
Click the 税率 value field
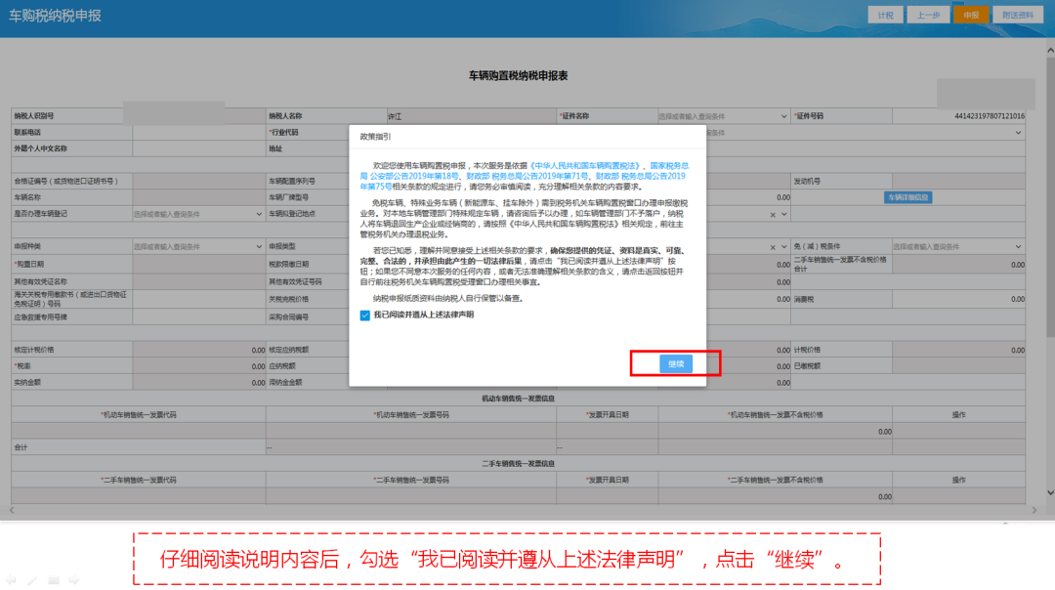[x=199, y=366]
